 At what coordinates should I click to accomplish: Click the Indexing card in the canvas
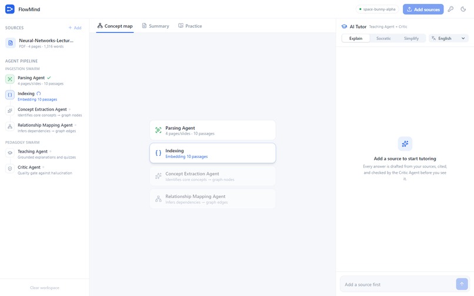(x=212, y=153)
